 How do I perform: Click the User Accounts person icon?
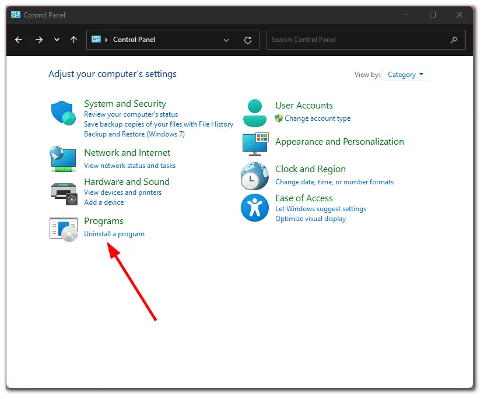pos(255,113)
